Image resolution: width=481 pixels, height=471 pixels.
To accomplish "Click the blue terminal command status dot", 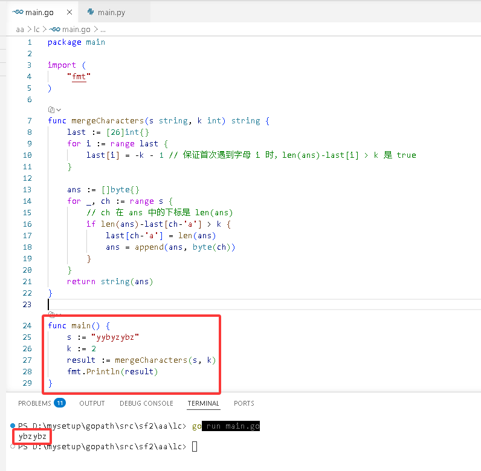I will coord(13,426).
